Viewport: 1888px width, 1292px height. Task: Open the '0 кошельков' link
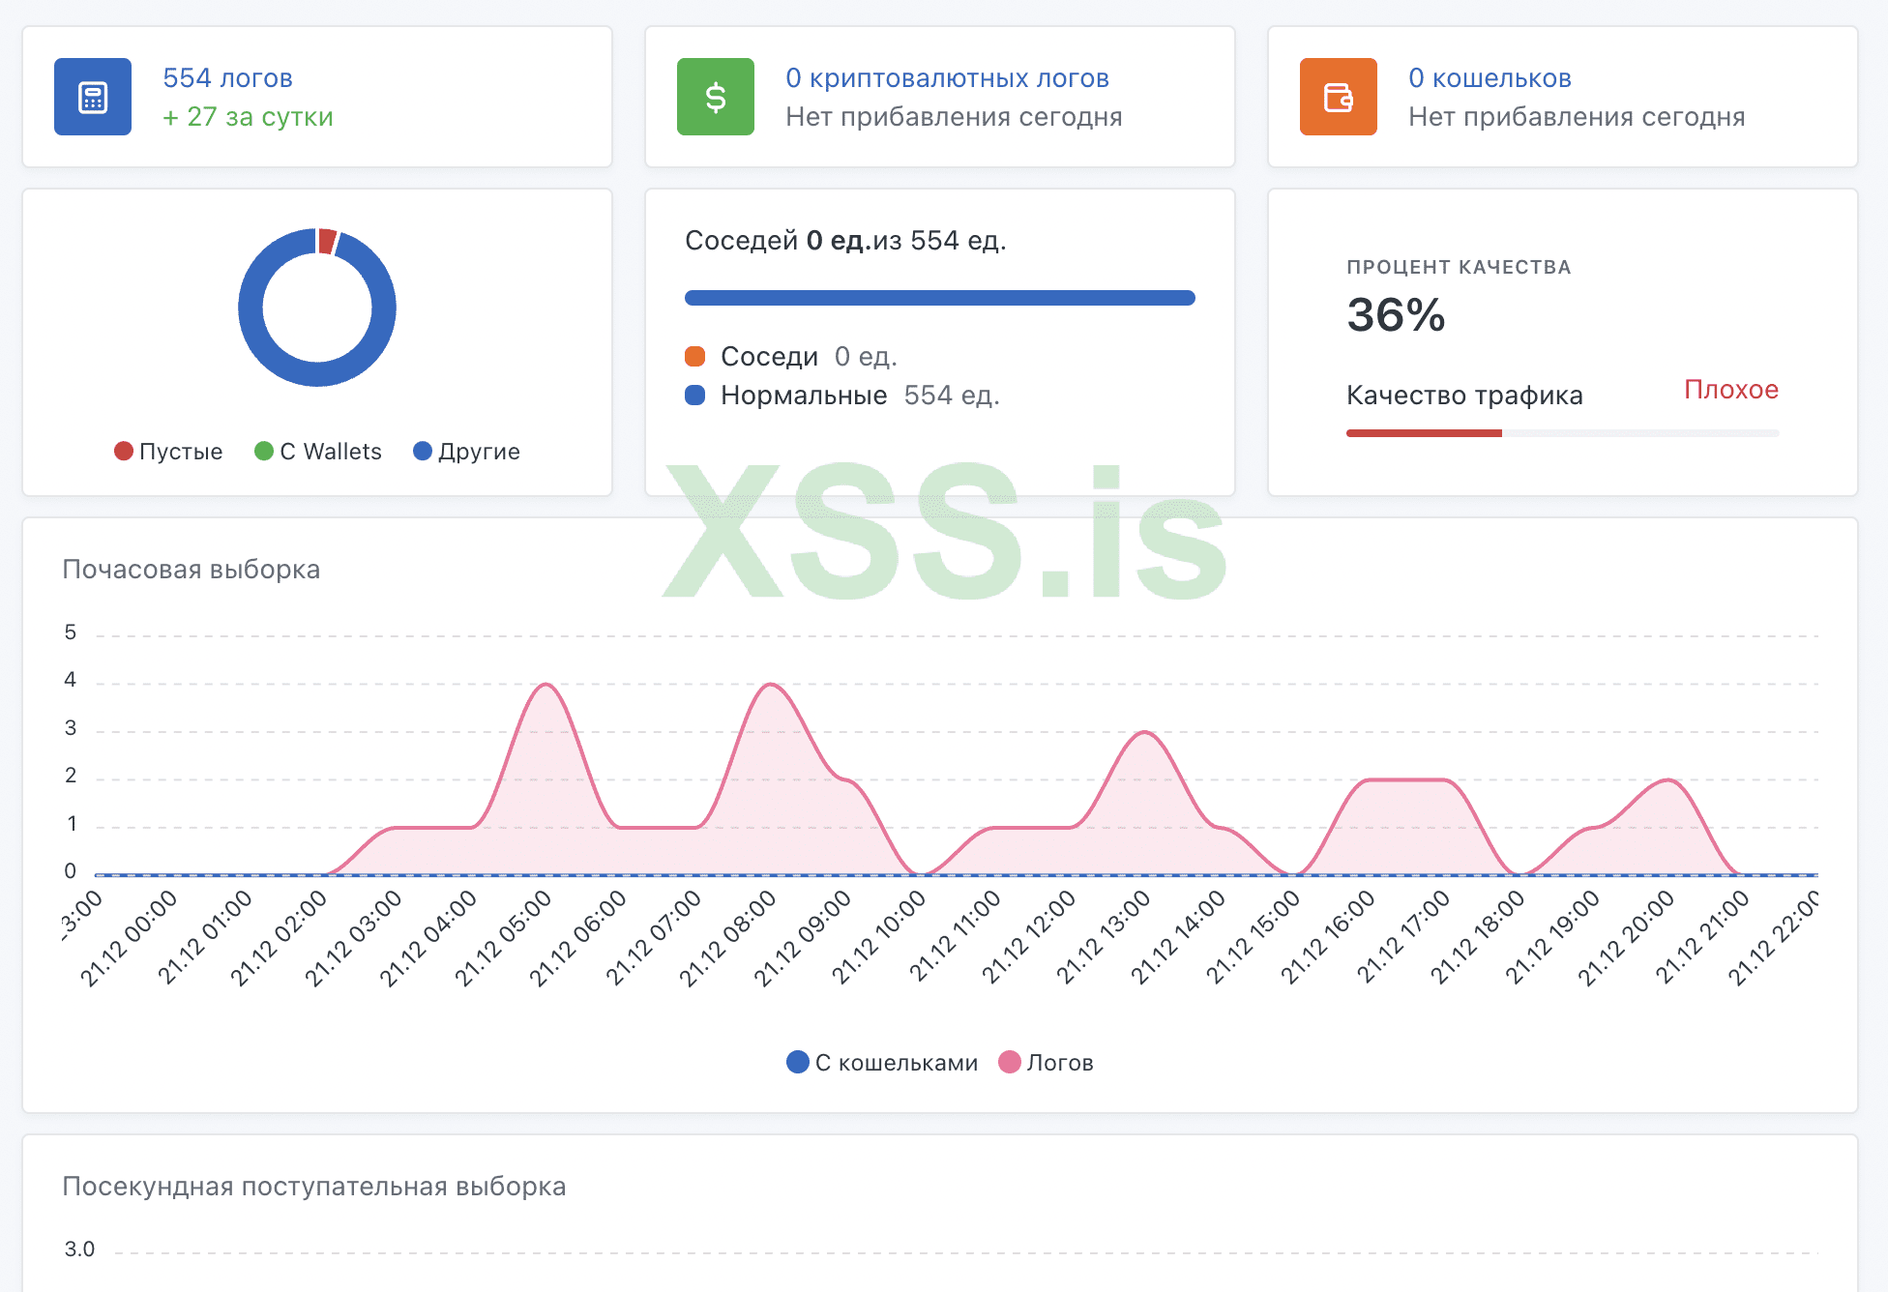pos(1490,77)
